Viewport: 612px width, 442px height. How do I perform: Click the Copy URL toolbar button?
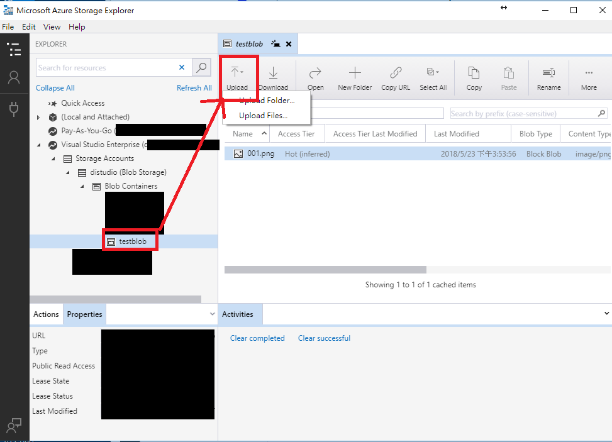pyautogui.click(x=396, y=79)
